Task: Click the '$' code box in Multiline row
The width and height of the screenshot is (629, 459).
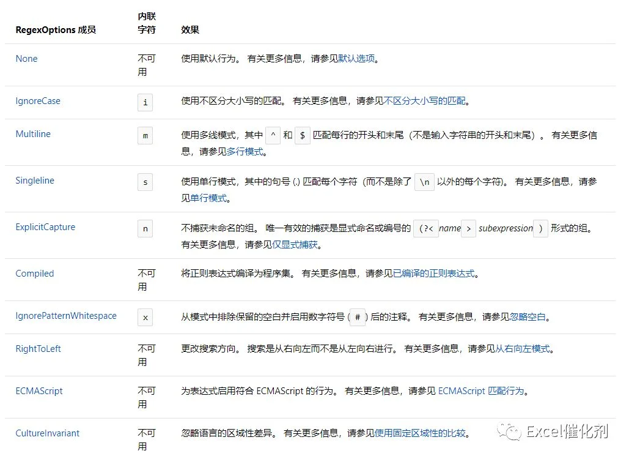Action: tap(303, 135)
